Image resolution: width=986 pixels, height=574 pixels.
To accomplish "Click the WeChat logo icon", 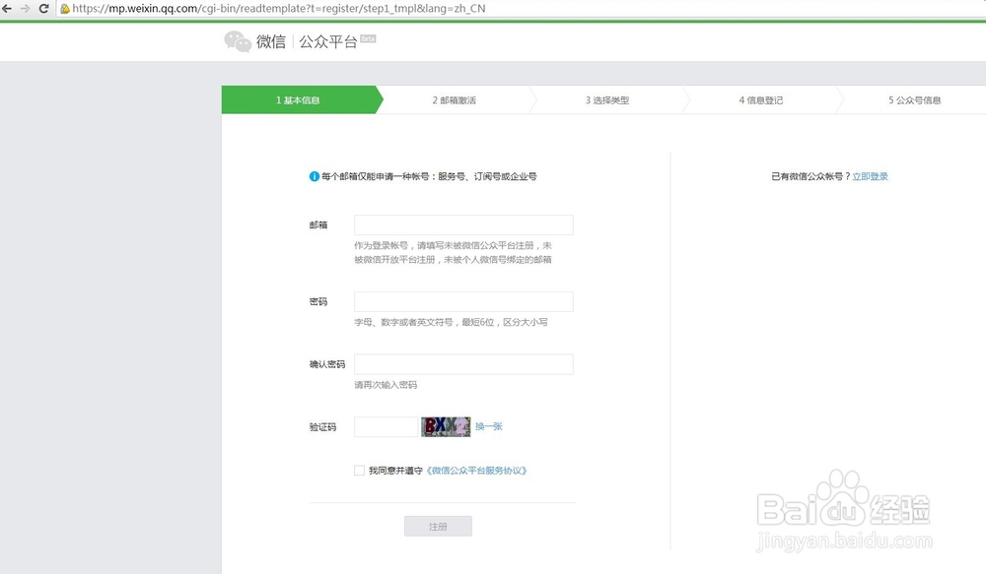I will click(x=238, y=41).
